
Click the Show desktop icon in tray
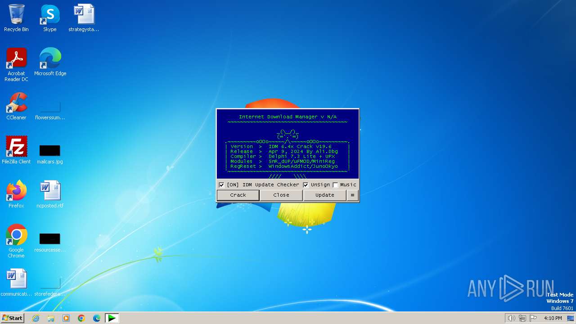(571, 318)
